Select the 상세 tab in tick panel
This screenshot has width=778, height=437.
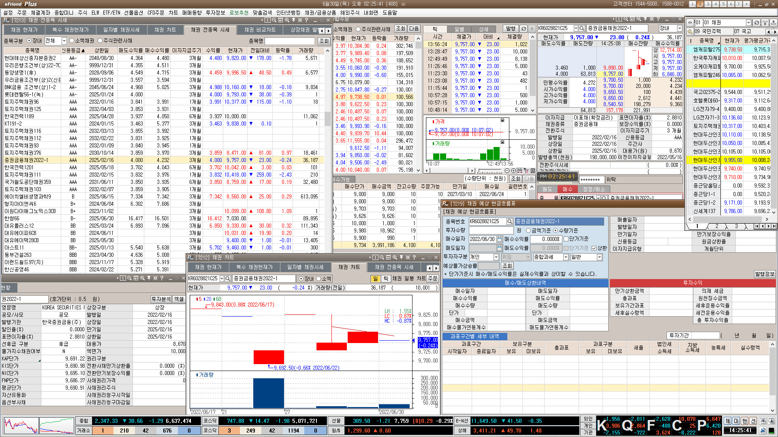point(484,29)
